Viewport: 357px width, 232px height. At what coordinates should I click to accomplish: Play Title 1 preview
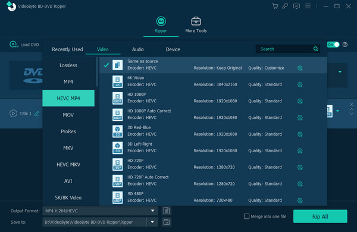coord(13,114)
